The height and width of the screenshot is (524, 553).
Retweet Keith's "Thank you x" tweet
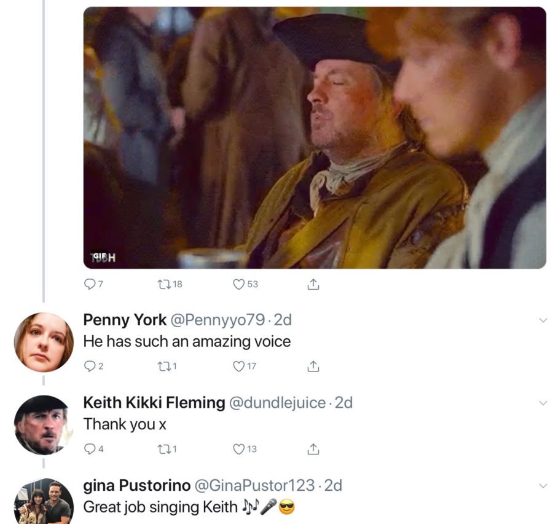(164, 449)
